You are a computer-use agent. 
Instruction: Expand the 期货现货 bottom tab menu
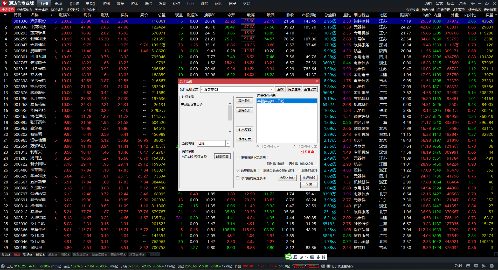click(81, 254)
